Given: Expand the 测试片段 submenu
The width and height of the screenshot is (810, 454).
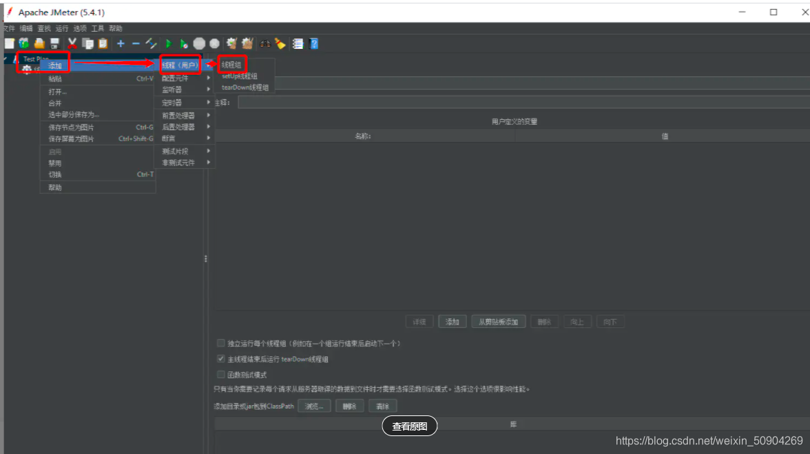Looking at the screenshot, I should click(185, 151).
